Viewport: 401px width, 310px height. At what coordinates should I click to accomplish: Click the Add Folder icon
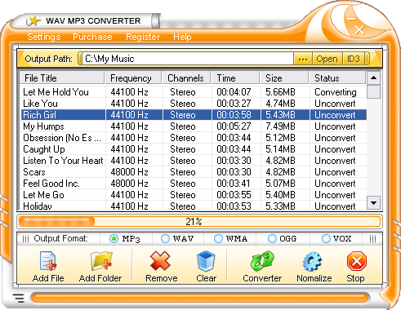pos(101,261)
